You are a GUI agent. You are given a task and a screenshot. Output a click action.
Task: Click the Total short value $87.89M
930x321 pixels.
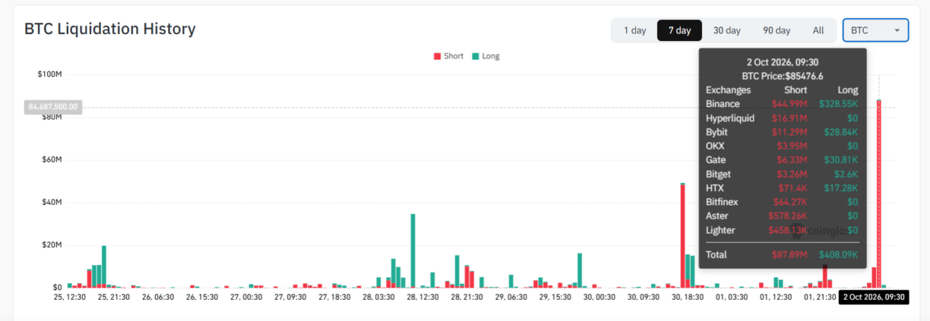coord(790,255)
